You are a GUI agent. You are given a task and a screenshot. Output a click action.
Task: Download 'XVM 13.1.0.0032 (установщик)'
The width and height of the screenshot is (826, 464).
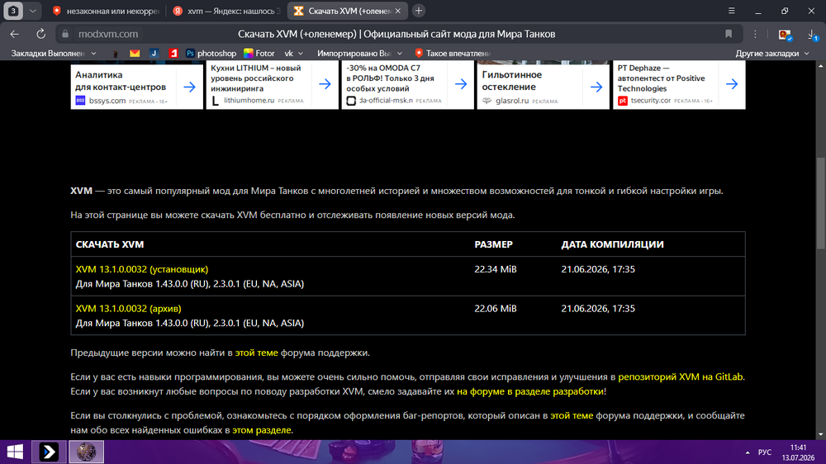142,269
